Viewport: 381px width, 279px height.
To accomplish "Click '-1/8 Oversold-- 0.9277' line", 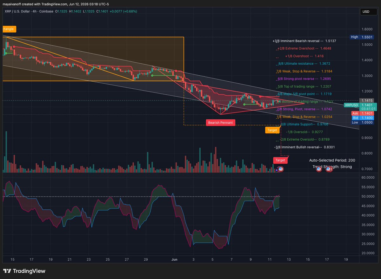I will tap(304, 132).
